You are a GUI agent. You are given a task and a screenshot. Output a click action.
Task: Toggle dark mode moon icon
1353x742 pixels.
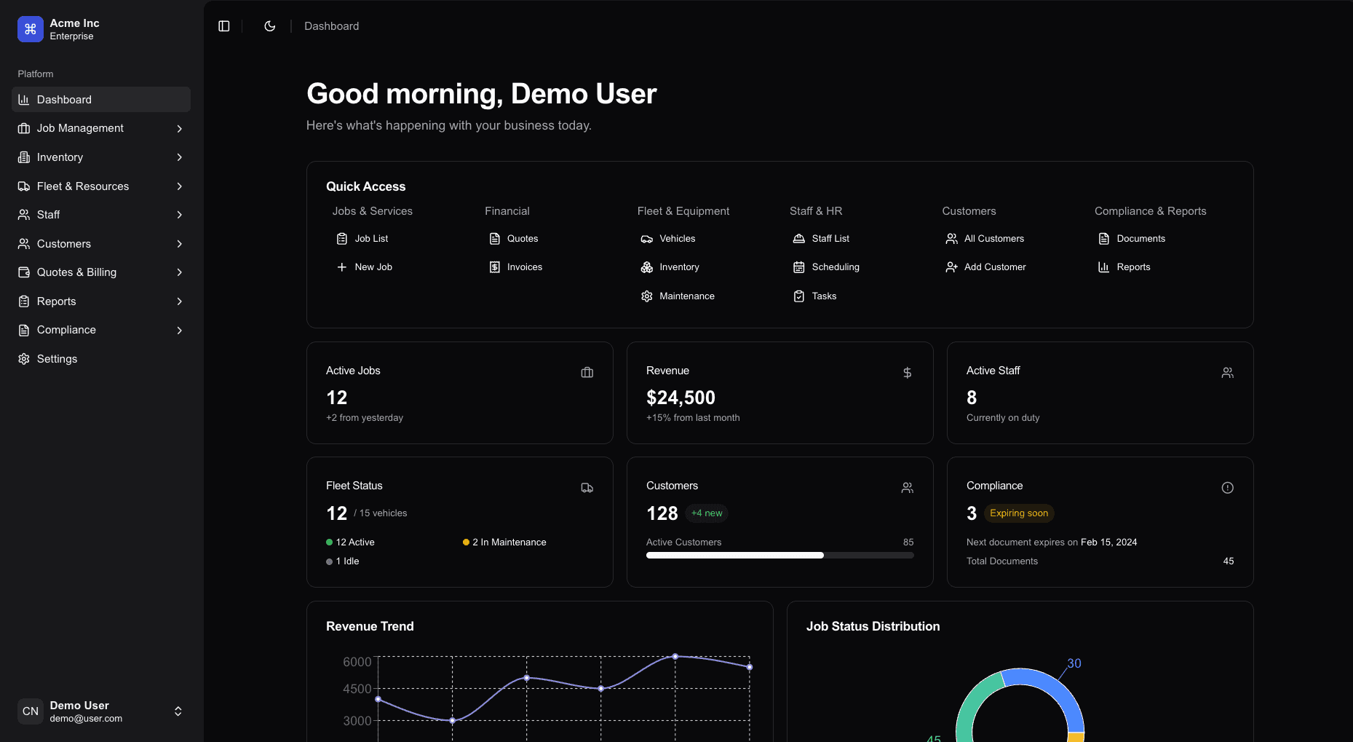(x=270, y=26)
